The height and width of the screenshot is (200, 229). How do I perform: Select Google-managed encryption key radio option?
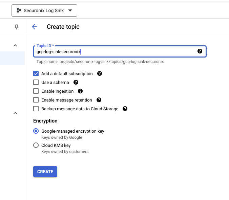tap(36, 131)
